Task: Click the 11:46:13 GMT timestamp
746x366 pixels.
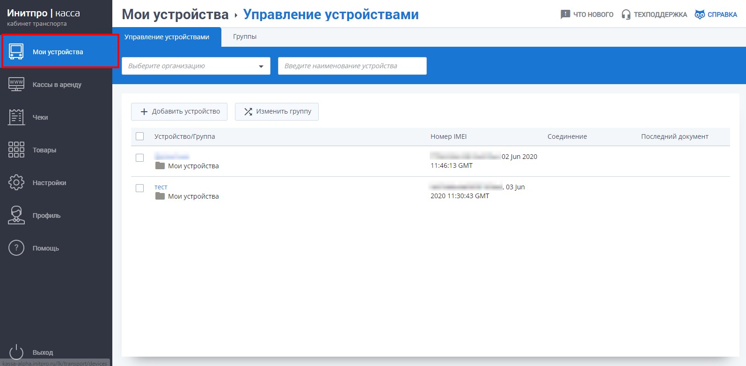Action: 452,165
